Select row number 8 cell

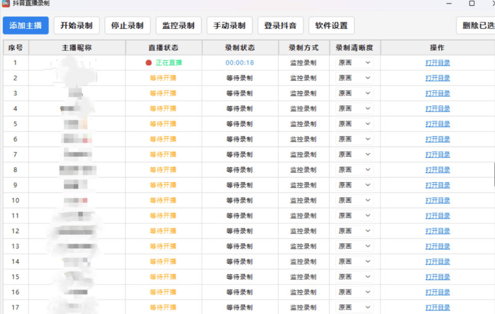pyautogui.click(x=15, y=169)
